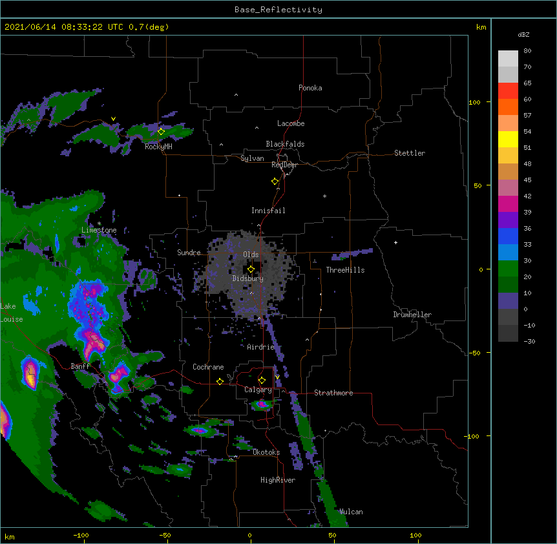Image resolution: width=557 pixels, height=544 pixels.
Task: Select the RedDeer label
Action: [284, 165]
